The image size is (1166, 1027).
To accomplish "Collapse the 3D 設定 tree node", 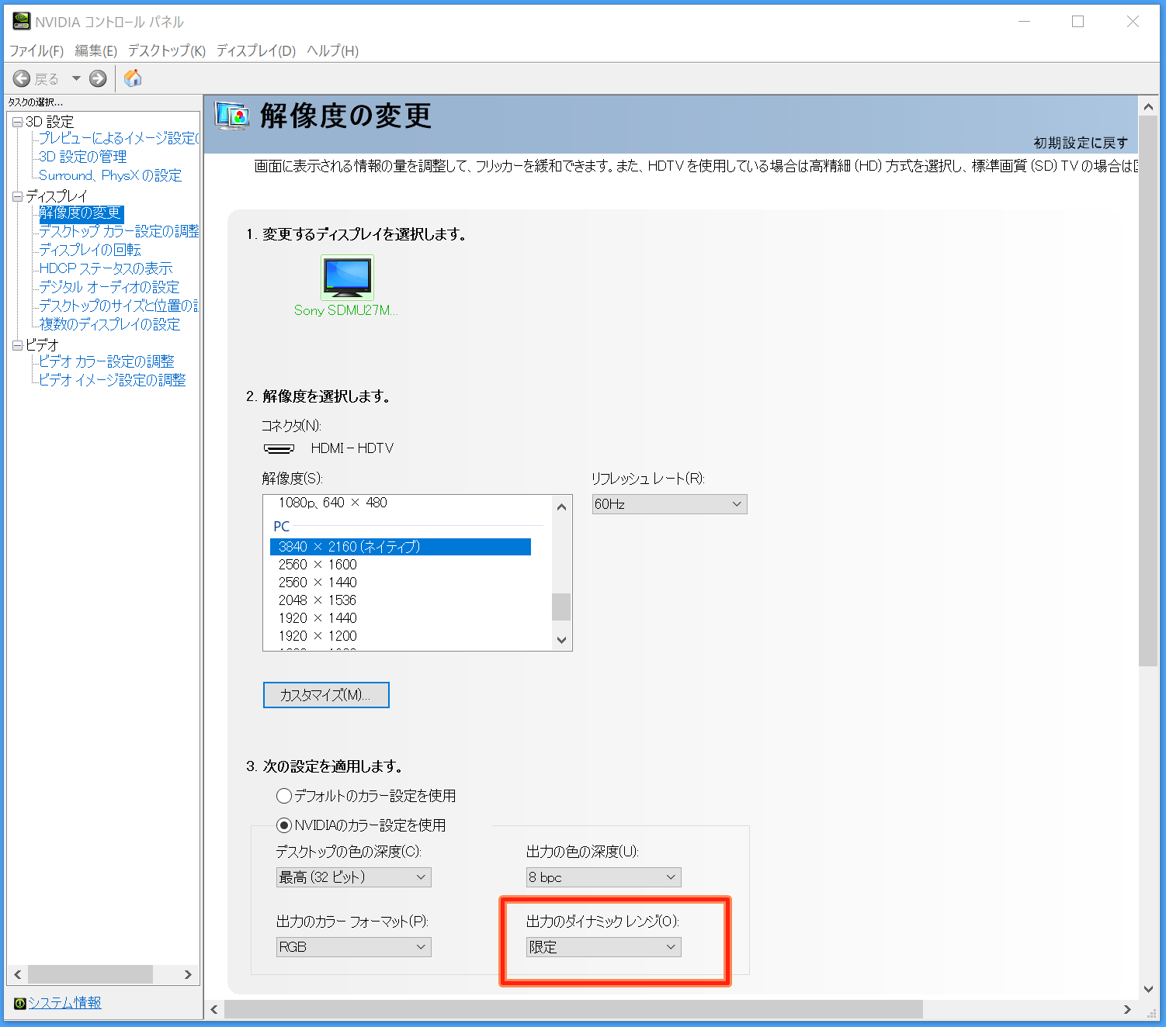I will 18,123.
